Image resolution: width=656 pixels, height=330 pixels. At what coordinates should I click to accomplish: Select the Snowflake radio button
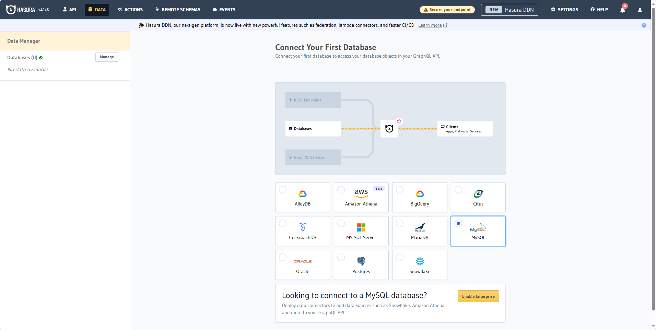click(x=400, y=257)
